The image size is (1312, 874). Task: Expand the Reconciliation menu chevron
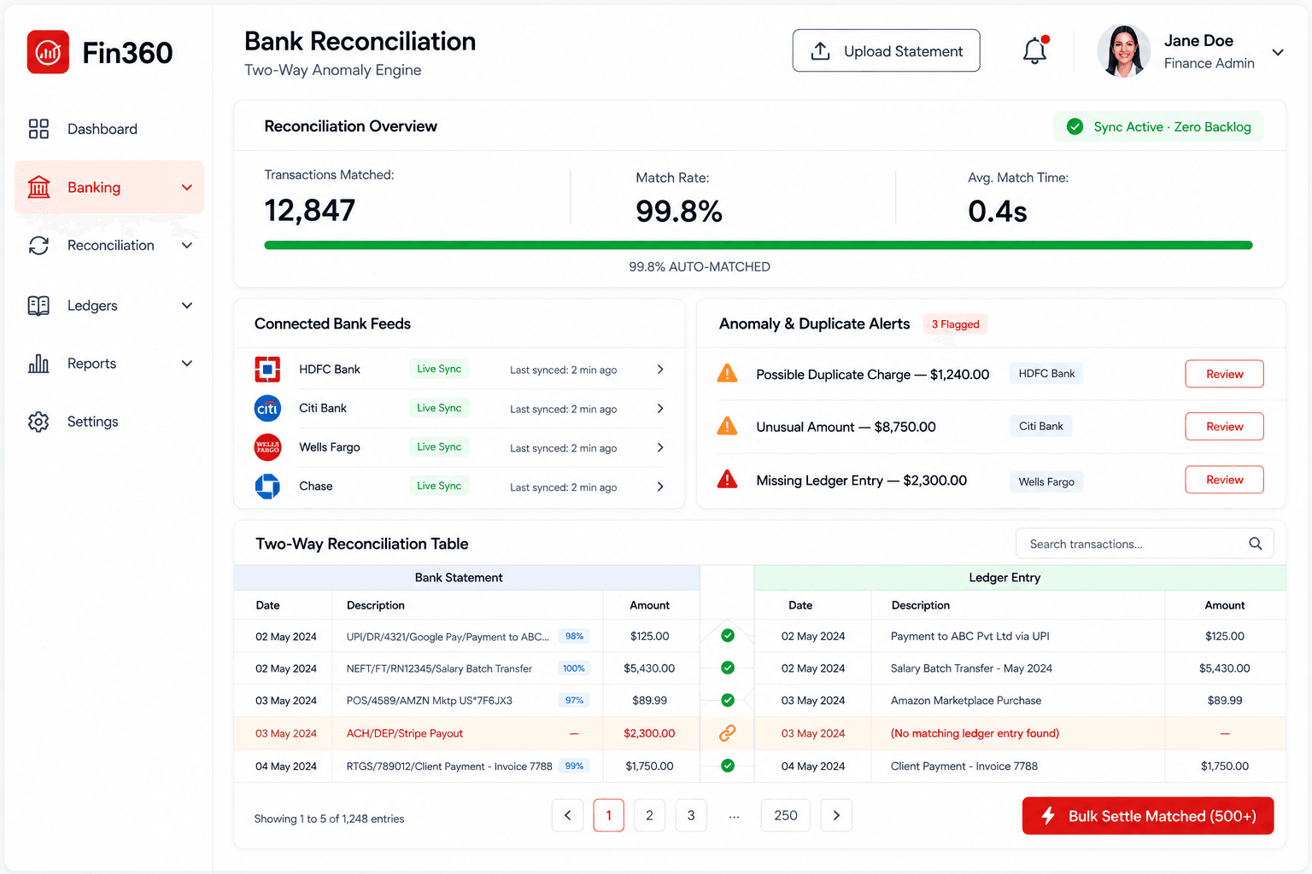coord(187,246)
